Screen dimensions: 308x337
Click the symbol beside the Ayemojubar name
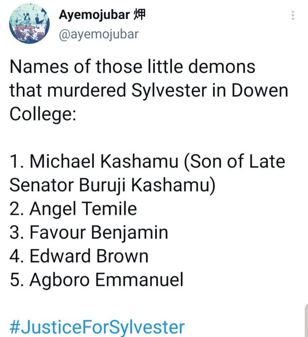pyautogui.click(x=138, y=15)
